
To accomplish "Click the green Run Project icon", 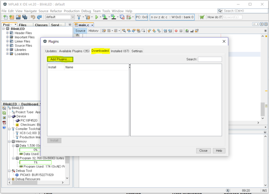I will click(x=97, y=17).
